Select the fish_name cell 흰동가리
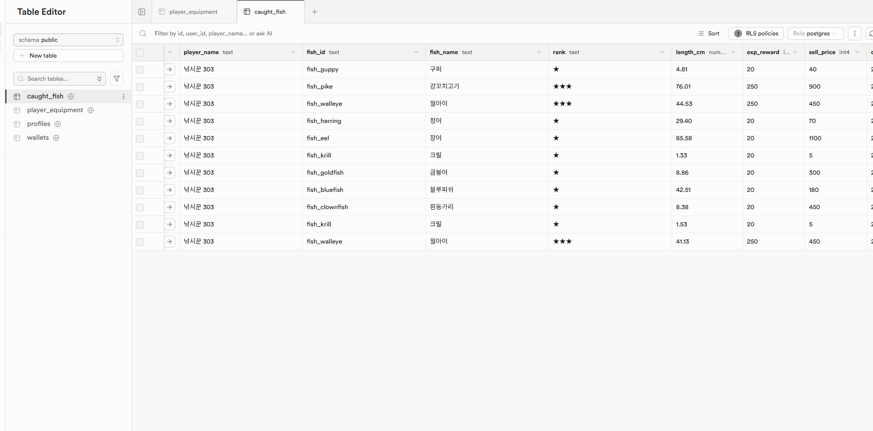Viewport: 873px width, 431px height. point(487,207)
